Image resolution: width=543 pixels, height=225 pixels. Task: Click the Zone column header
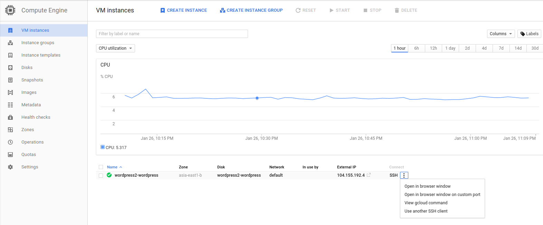coord(183,167)
